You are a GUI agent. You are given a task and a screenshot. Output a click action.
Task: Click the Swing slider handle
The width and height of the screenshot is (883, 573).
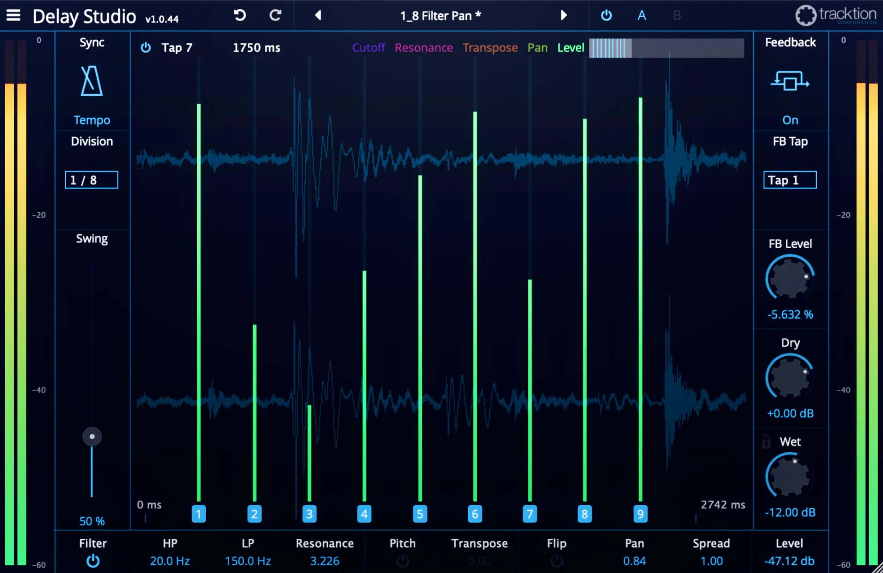click(92, 437)
